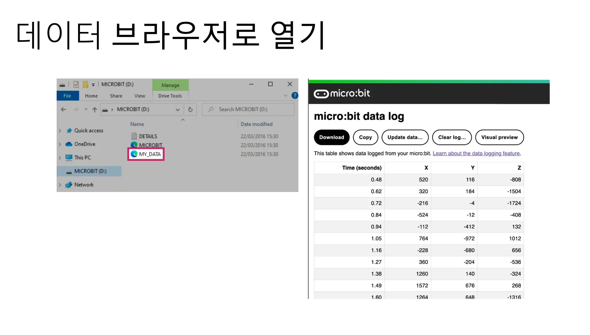590x335 pixels.
Task: Click the Search MICROBIT (D:) field
Action: tap(248, 109)
